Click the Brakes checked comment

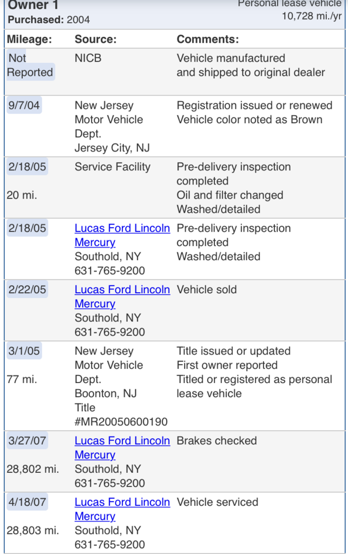point(216,441)
